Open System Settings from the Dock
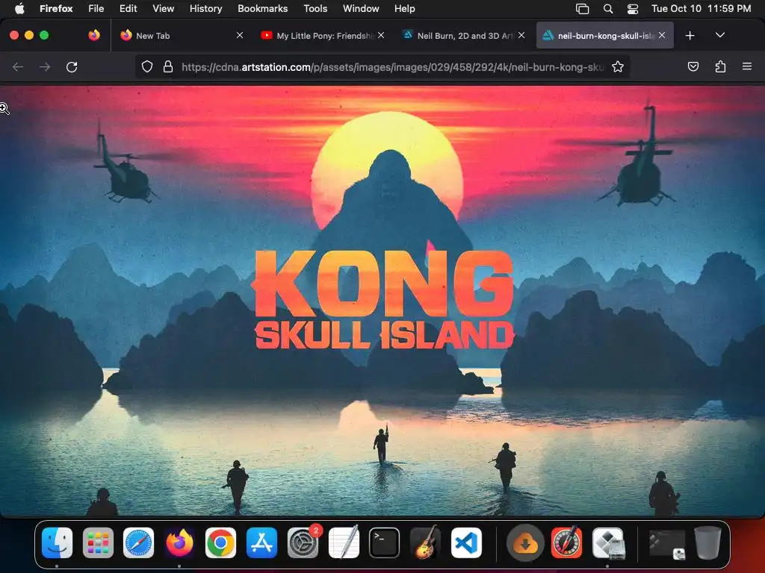Image resolution: width=765 pixels, height=573 pixels. pyautogui.click(x=303, y=542)
